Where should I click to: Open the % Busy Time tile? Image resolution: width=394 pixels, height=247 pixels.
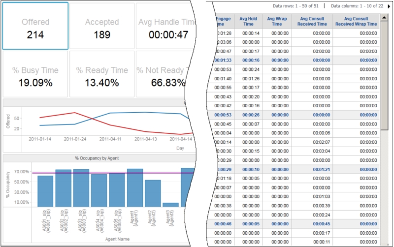tap(35, 74)
